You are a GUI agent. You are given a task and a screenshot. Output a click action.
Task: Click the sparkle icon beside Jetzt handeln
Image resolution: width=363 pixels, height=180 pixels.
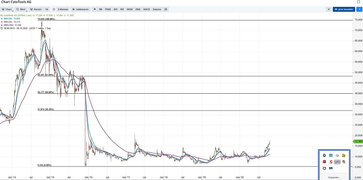[329, 9]
